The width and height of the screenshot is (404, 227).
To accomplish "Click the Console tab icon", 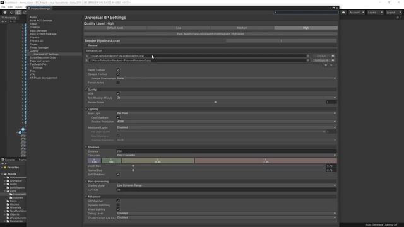I will (x=3, y=160).
